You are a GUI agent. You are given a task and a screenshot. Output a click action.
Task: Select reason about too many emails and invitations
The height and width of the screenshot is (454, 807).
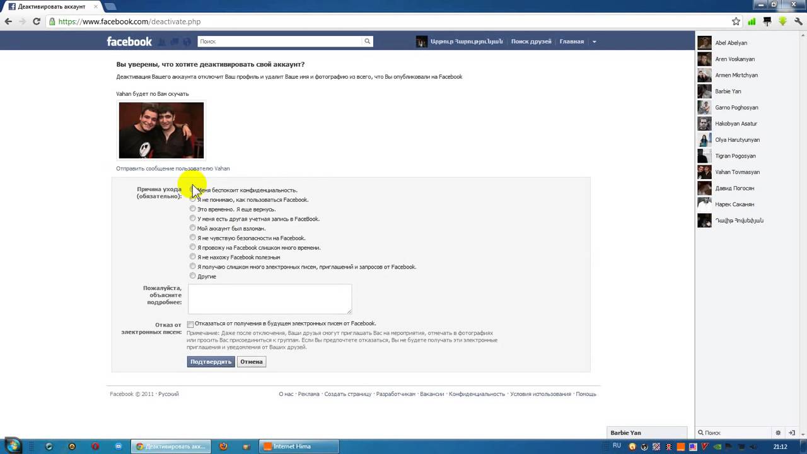pos(193,267)
